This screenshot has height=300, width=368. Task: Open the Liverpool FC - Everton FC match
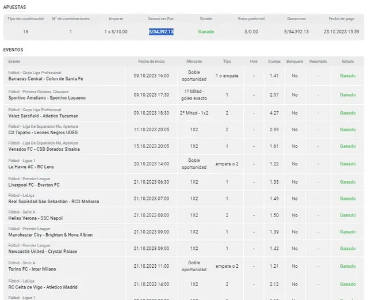[x=34, y=185]
